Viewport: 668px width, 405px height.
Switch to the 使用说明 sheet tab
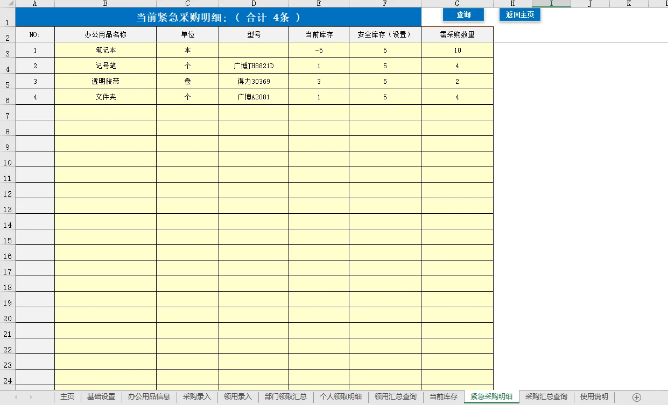click(x=594, y=397)
